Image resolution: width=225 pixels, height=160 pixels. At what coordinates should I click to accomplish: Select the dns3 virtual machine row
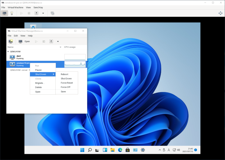coord(47,57)
